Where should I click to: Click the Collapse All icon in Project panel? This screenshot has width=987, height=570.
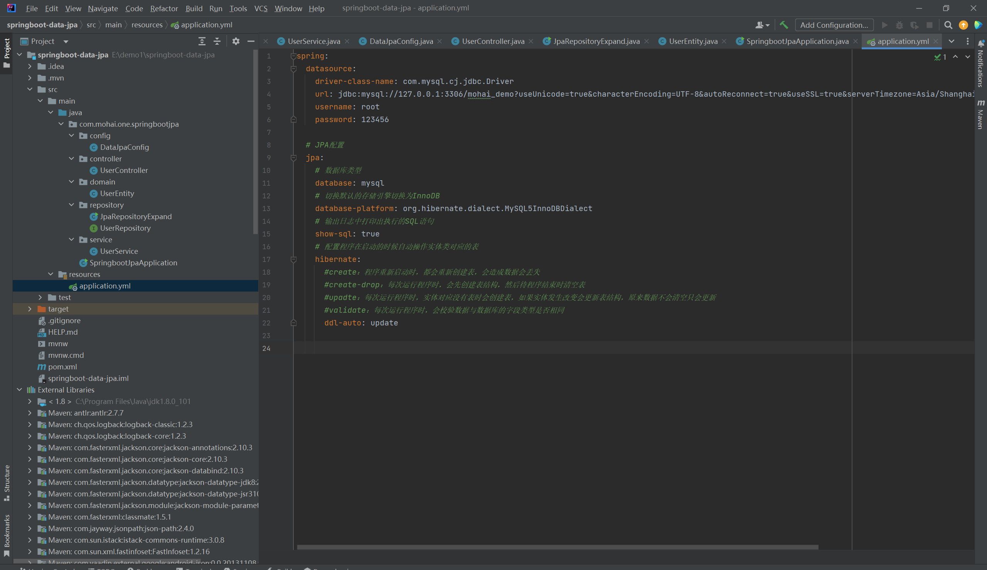coord(217,41)
